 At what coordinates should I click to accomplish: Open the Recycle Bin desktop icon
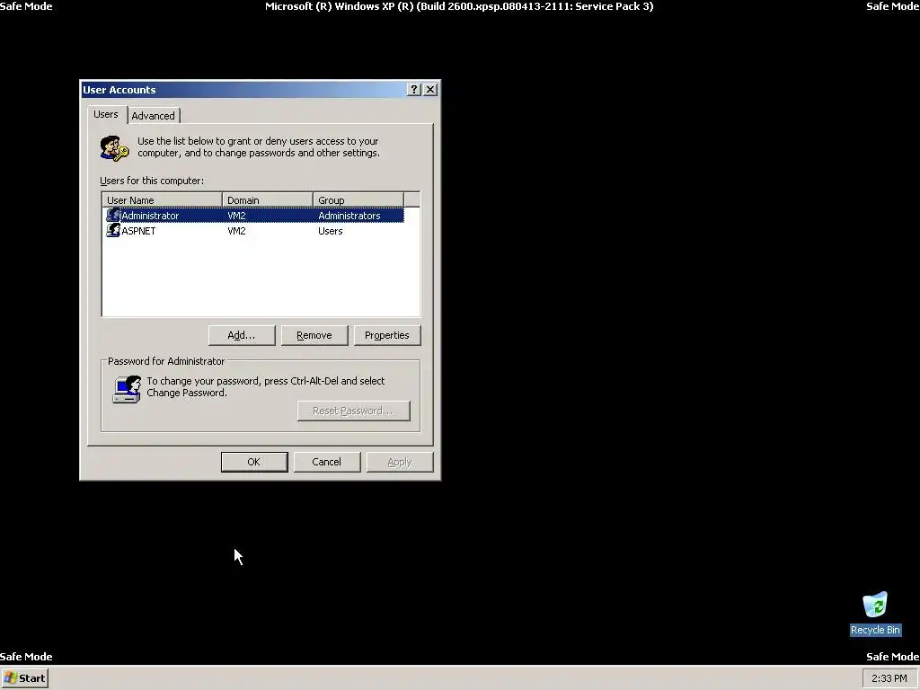click(x=875, y=614)
